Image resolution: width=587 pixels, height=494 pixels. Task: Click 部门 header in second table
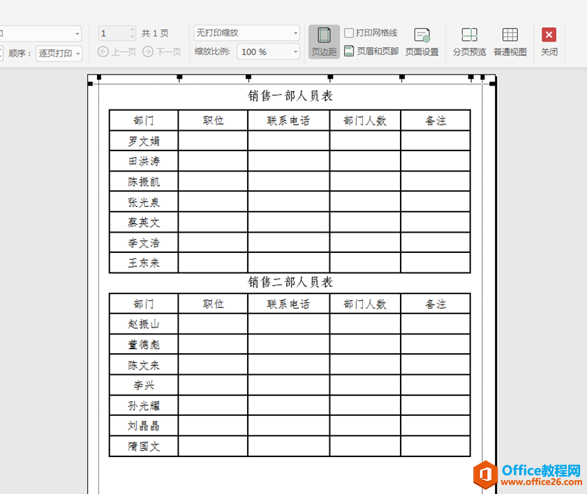tap(144, 304)
